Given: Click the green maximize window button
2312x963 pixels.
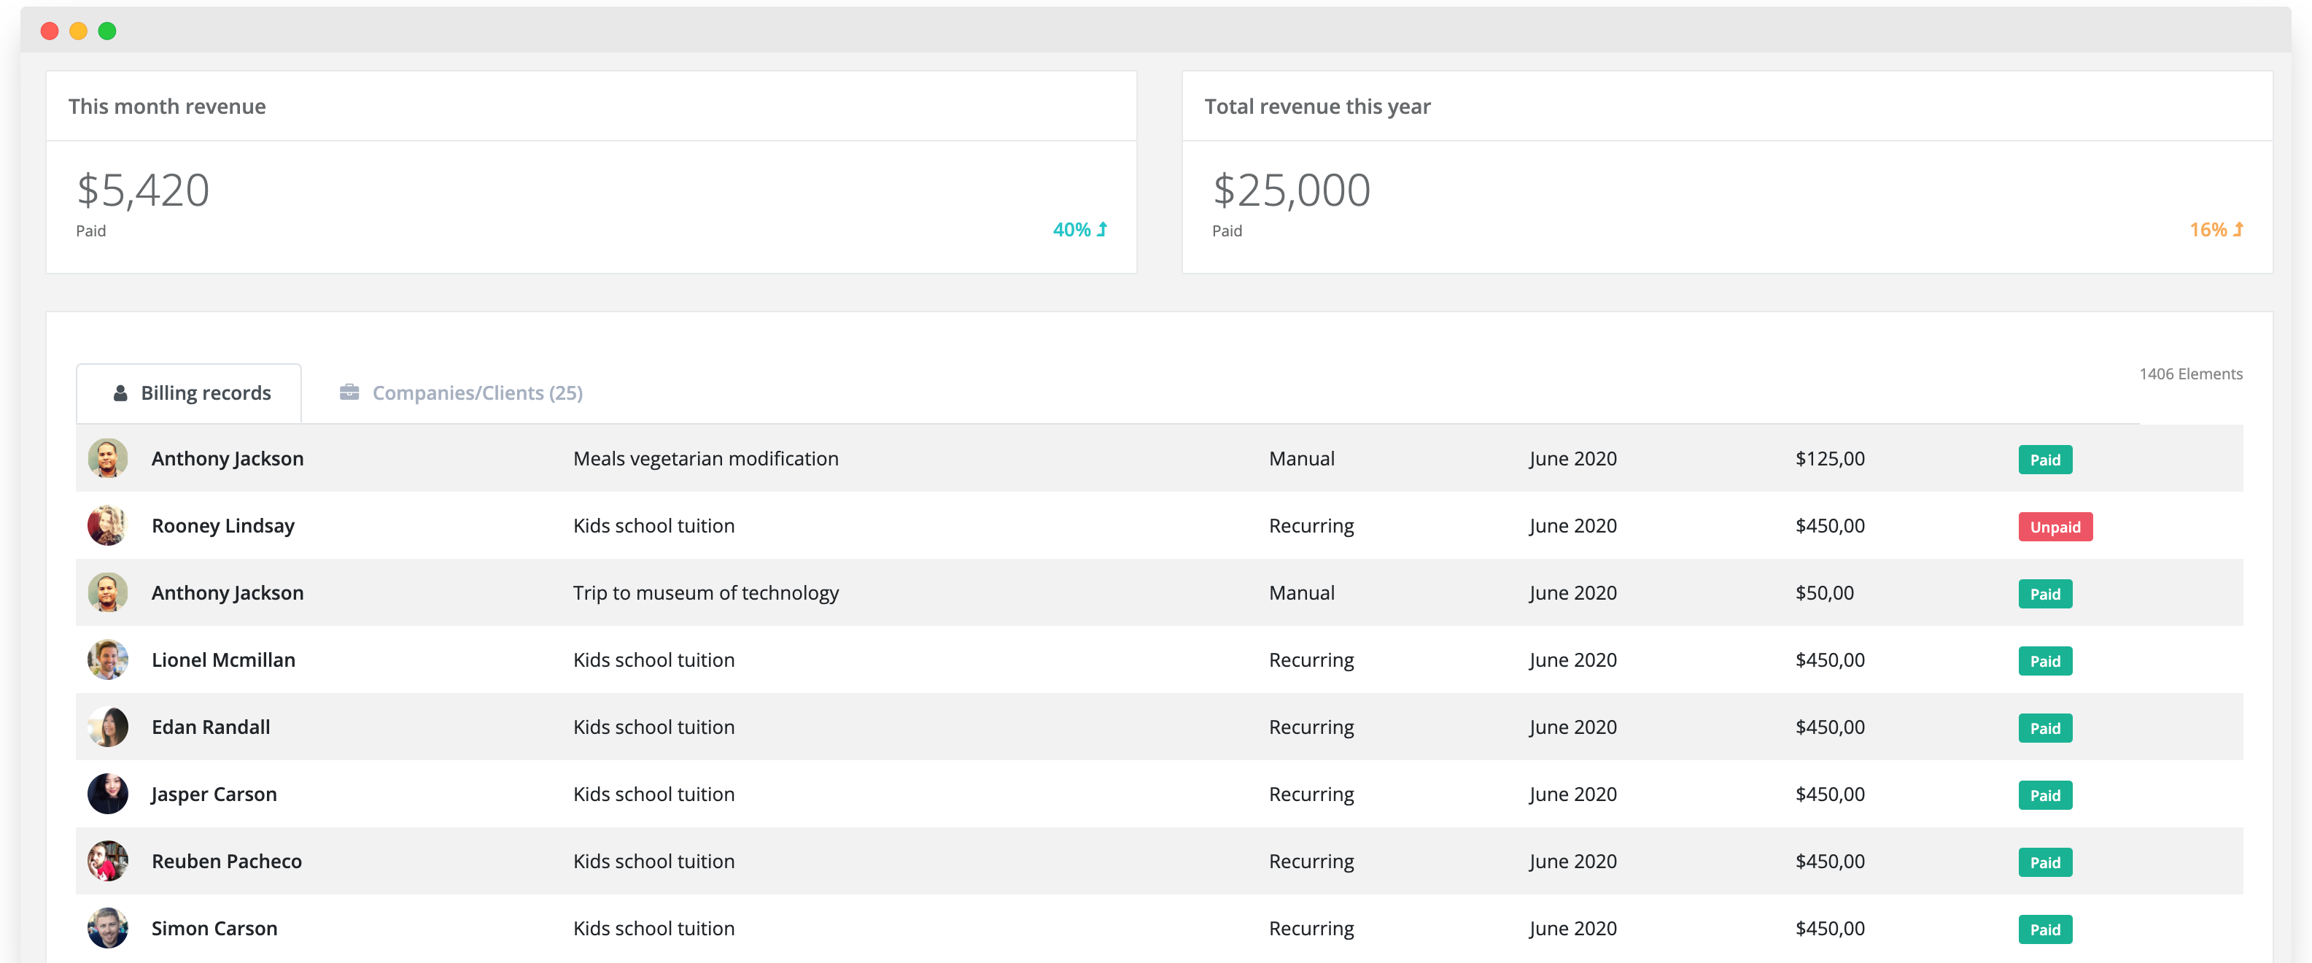Looking at the screenshot, I should click(108, 31).
